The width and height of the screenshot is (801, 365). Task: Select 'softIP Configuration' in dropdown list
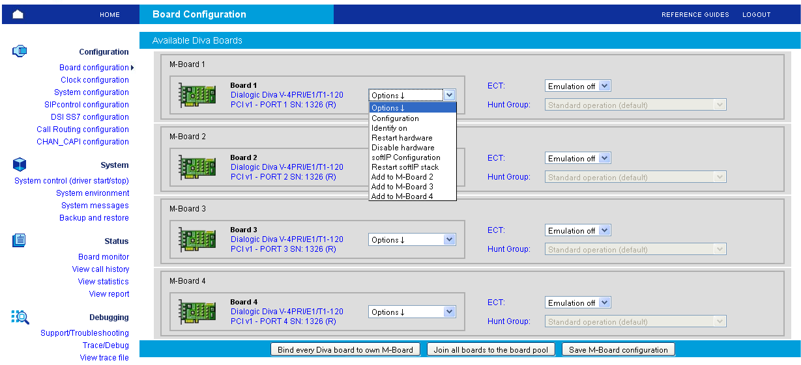(x=405, y=157)
